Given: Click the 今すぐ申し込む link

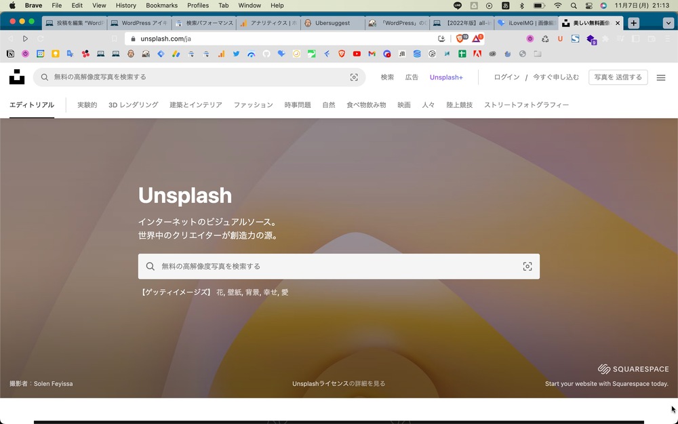Looking at the screenshot, I should coord(556,77).
